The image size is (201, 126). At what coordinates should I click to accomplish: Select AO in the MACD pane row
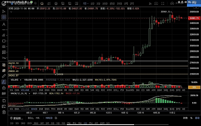click(x=184, y=109)
